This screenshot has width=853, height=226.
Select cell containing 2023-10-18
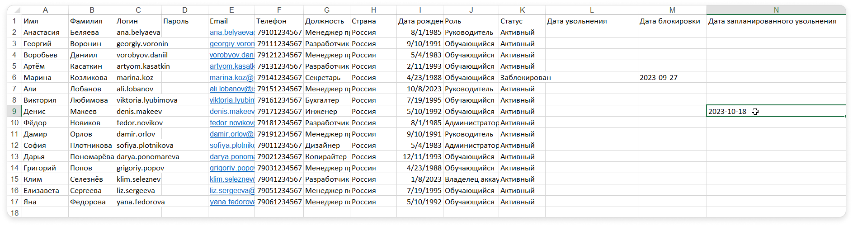click(776, 111)
